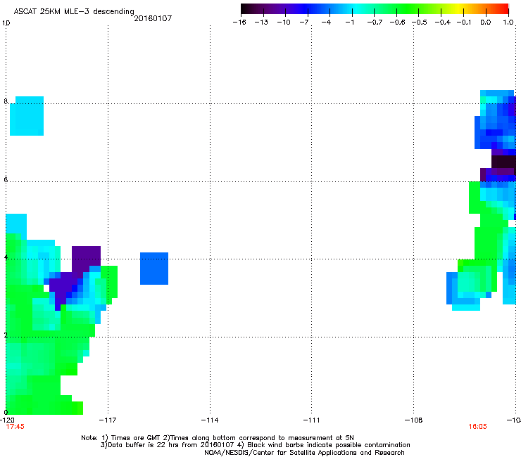Click the latitude label '8'
Viewport: 521px width, 457px height.
coord(6,101)
